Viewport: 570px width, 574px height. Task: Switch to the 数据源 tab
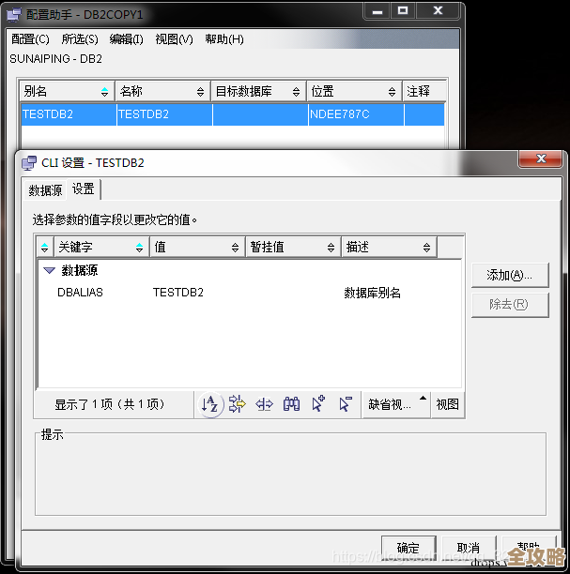pos(45,190)
